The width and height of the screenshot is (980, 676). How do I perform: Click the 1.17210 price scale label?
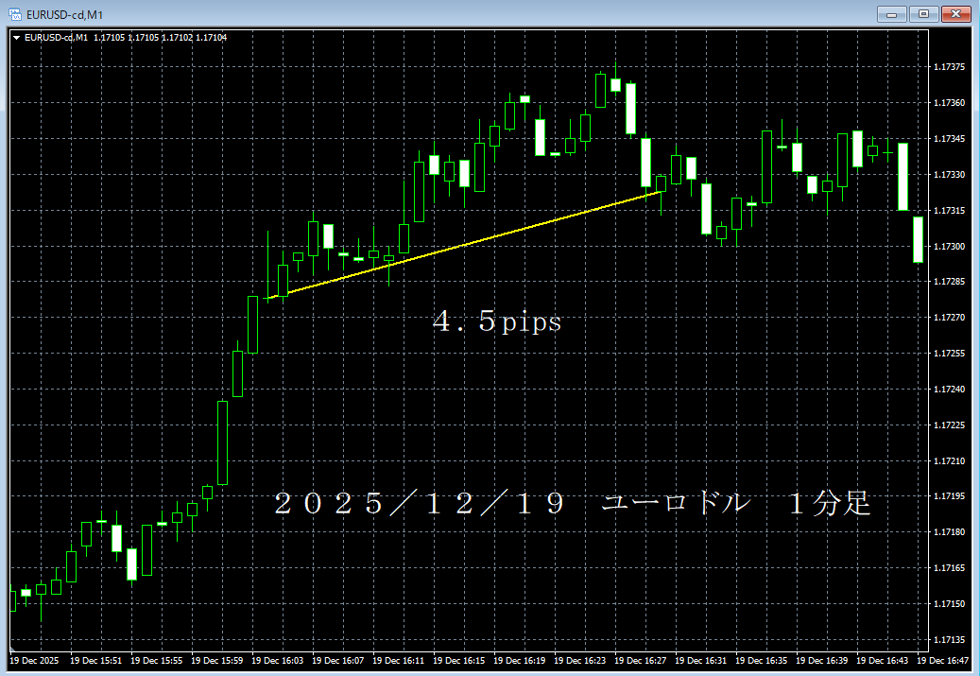pos(949,460)
